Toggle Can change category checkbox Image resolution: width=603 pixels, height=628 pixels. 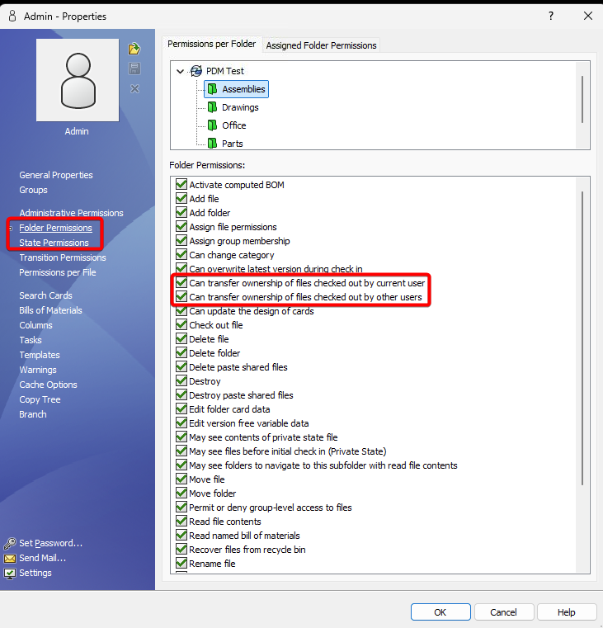(181, 255)
